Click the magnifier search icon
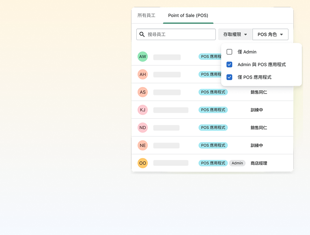Image resolution: width=310 pixels, height=235 pixels. click(142, 34)
